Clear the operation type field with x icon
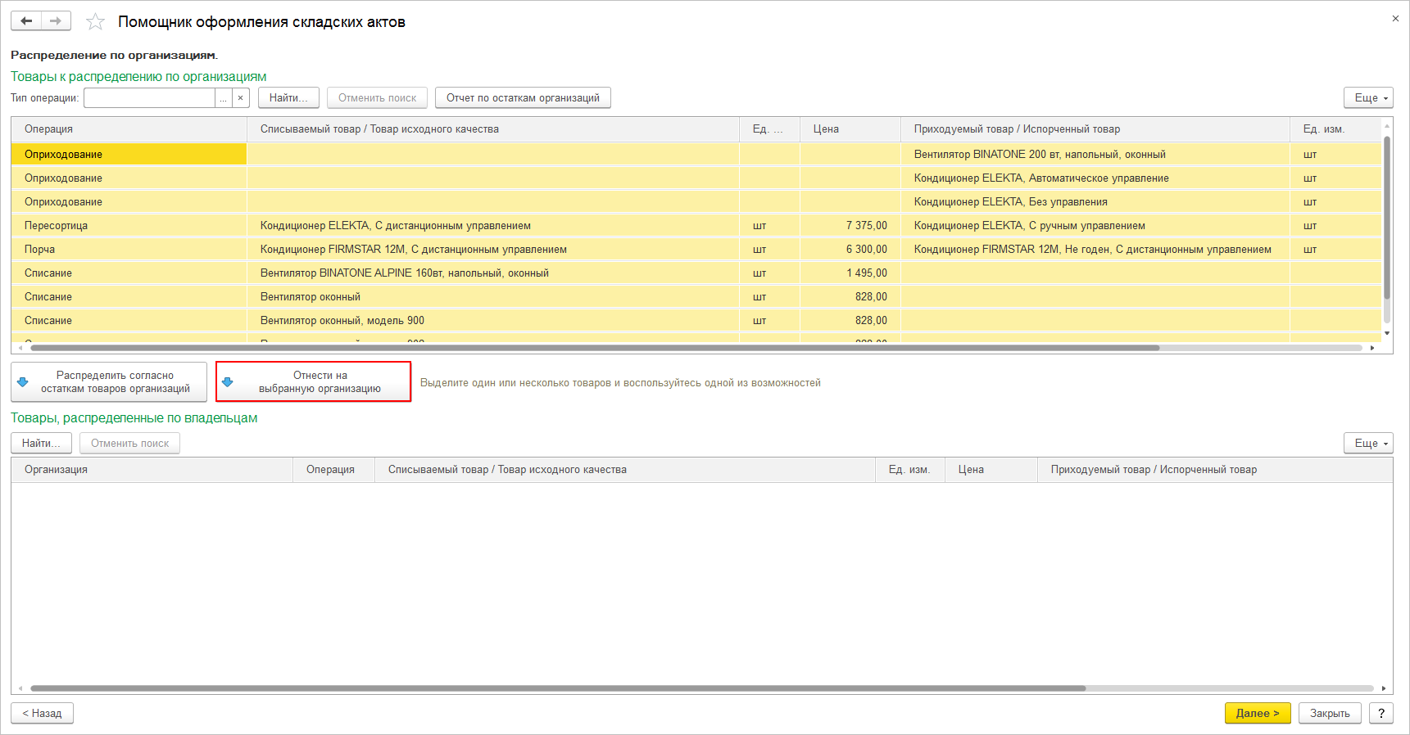The width and height of the screenshot is (1410, 735). (241, 98)
